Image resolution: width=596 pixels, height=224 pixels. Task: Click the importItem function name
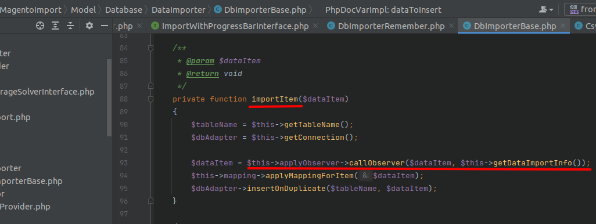(x=275, y=99)
